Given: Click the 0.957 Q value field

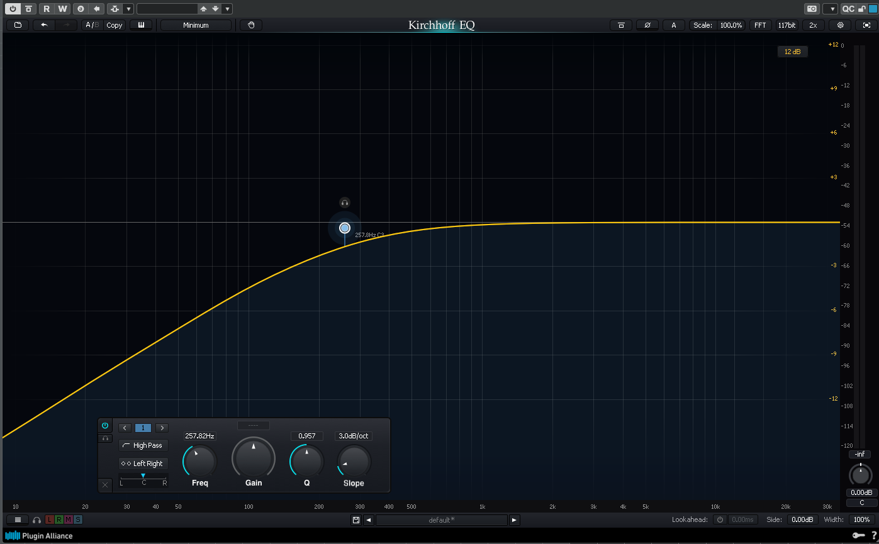Looking at the screenshot, I should click(307, 436).
